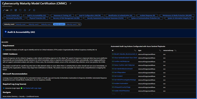Screen dimensions: 197x99
Task: Click the logic app icon next to Confirm-AADRiskyUser
Action: click(x=113, y=61)
